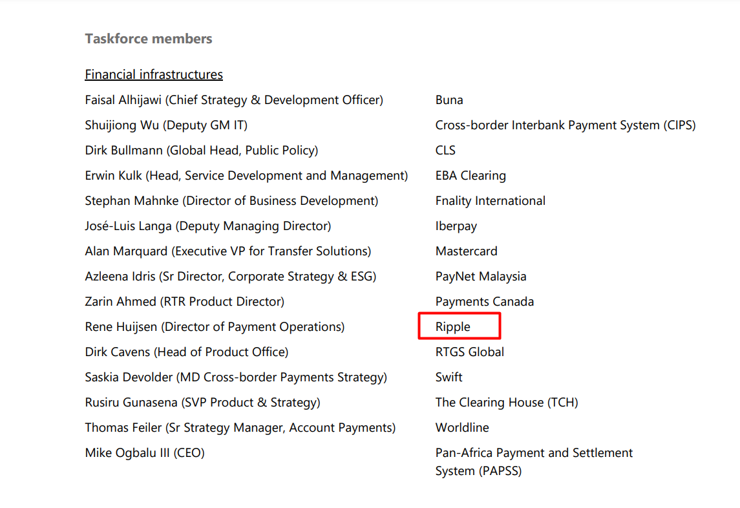740x508 pixels.
Task: Click the highlighted Ripple organization name
Action: pos(453,327)
